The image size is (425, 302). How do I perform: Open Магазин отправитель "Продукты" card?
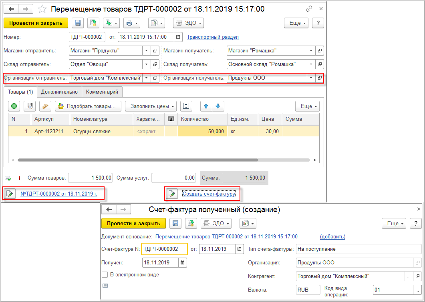click(x=155, y=51)
